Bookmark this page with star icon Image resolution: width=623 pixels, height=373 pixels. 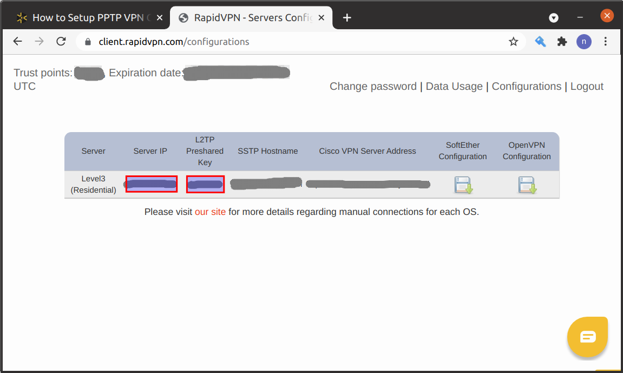click(x=513, y=41)
